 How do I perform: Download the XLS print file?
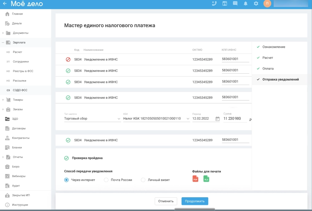206,179
